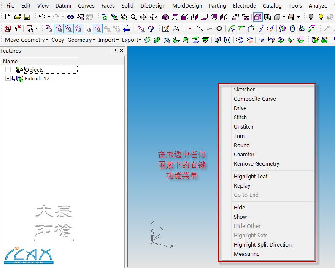
Task: Open the box-selection mode dropdown arrow
Action: pyautogui.click(x=37, y=28)
